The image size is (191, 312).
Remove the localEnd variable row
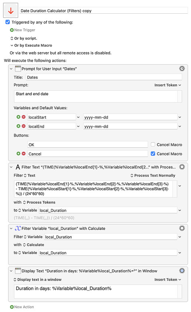24,126
